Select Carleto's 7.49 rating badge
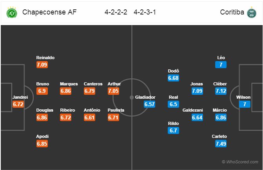Viewport: 263px width, 170px height. tap(221, 144)
